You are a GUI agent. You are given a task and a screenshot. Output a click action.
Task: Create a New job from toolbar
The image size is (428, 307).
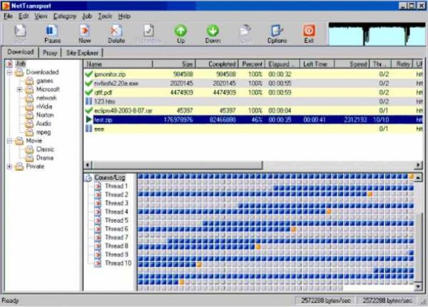[85, 34]
